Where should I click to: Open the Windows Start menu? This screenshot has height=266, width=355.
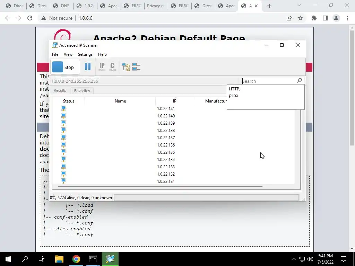tap(8, 259)
